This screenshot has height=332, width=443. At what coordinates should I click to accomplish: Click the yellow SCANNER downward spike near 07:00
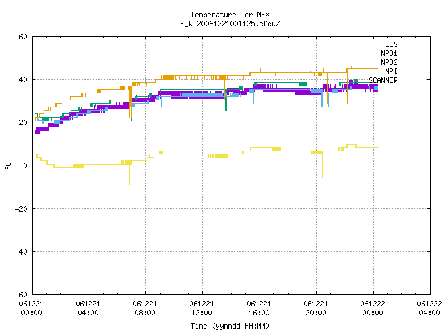point(129,174)
